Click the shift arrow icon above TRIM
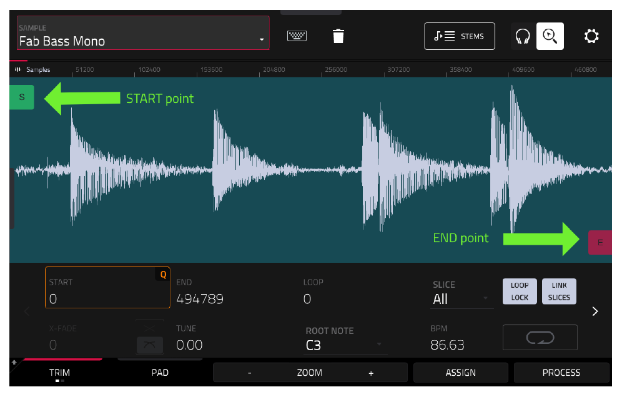622x397 pixels. pyautogui.click(x=14, y=362)
